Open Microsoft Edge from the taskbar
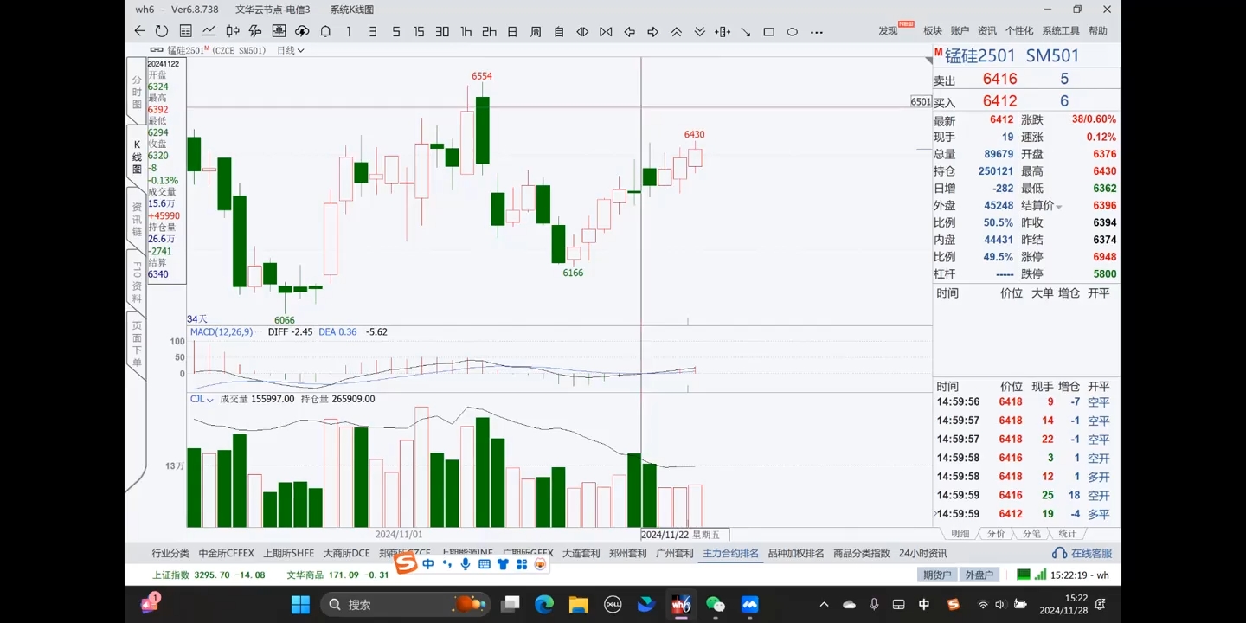The height and width of the screenshot is (623, 1246). pos(543,604)
